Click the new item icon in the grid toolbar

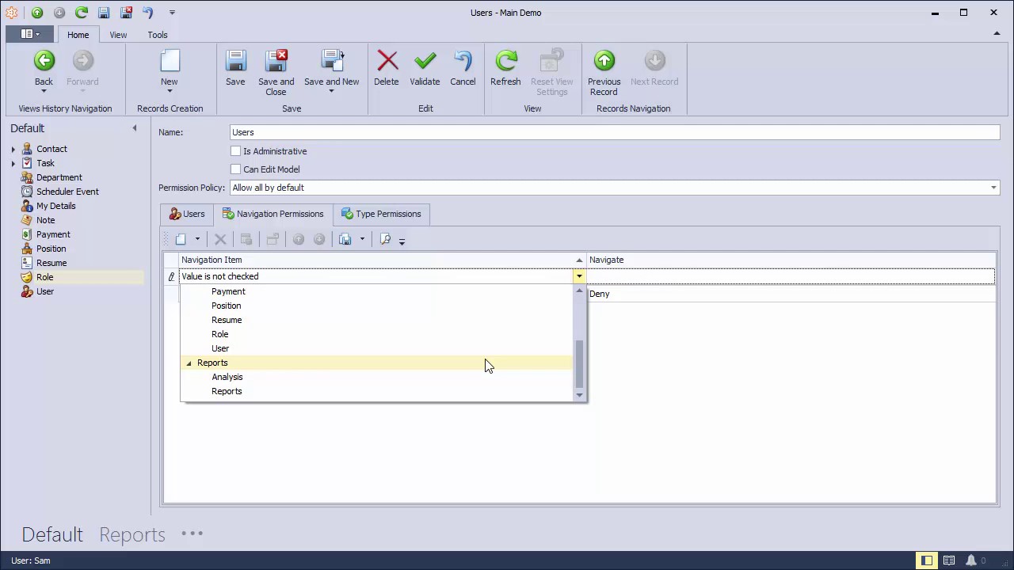click(181, 239)
